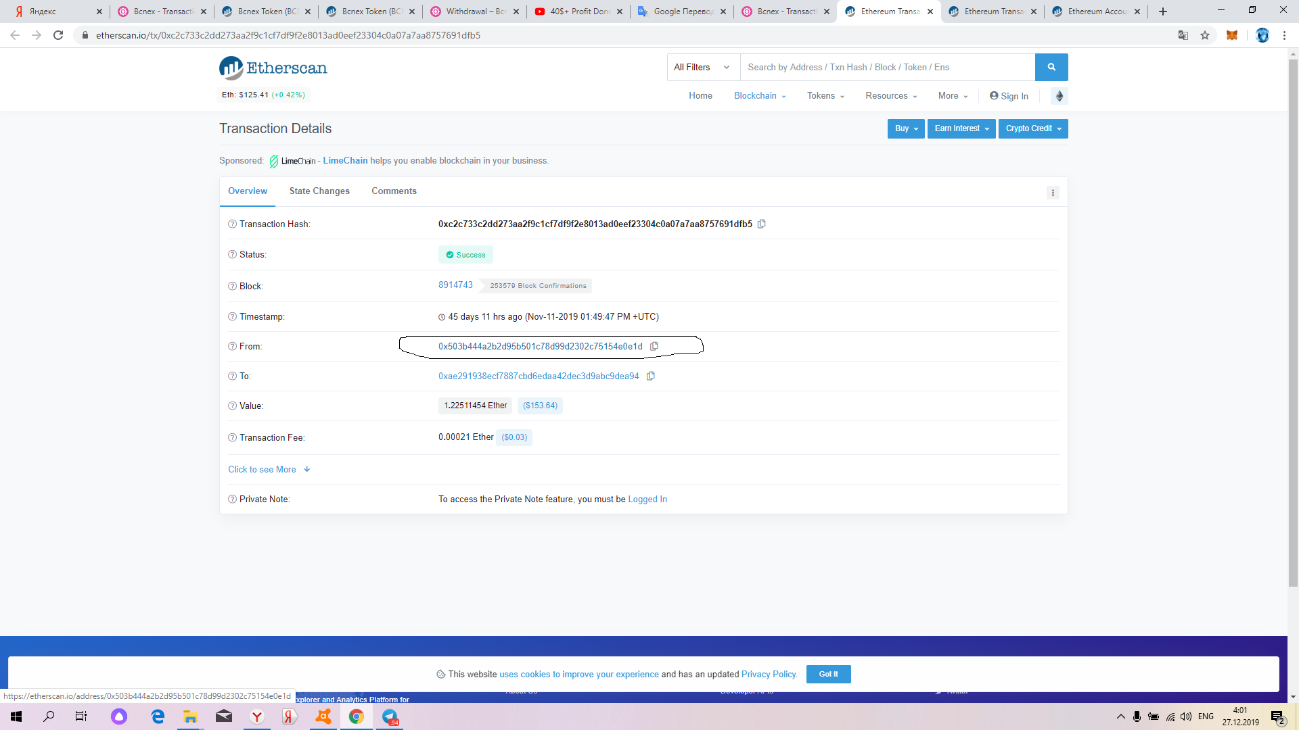
Task: Open the three-dot options menu in card
Action: [1053, 193]
